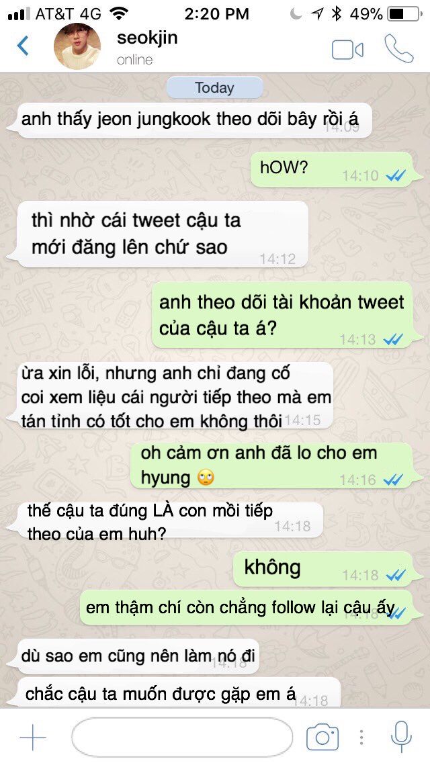
Task: Tap the "dù sao em cũng nên" message
Action: (x=138, y=656)
